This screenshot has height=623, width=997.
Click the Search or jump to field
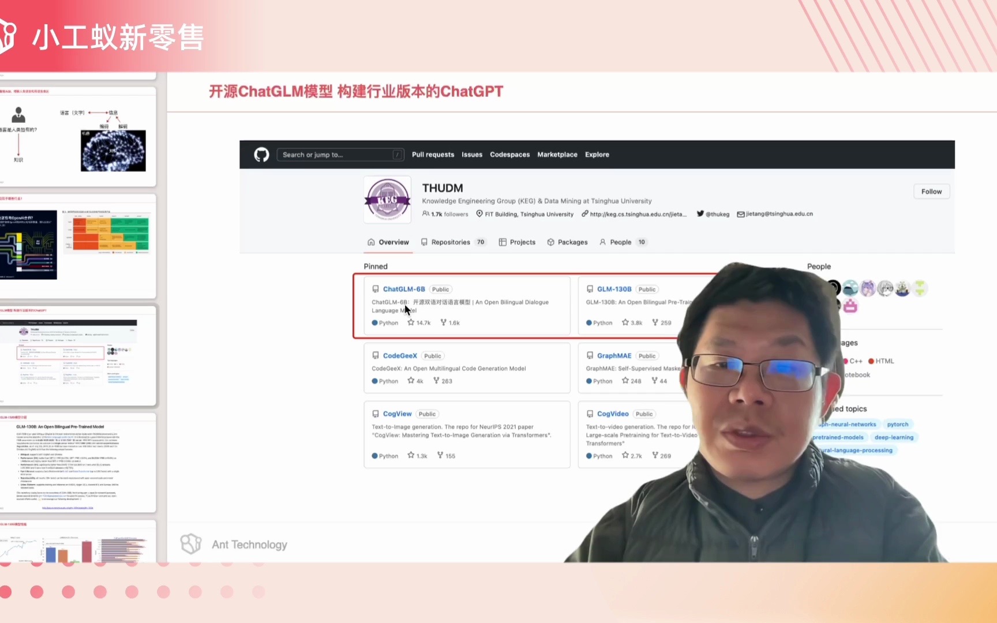339,155
